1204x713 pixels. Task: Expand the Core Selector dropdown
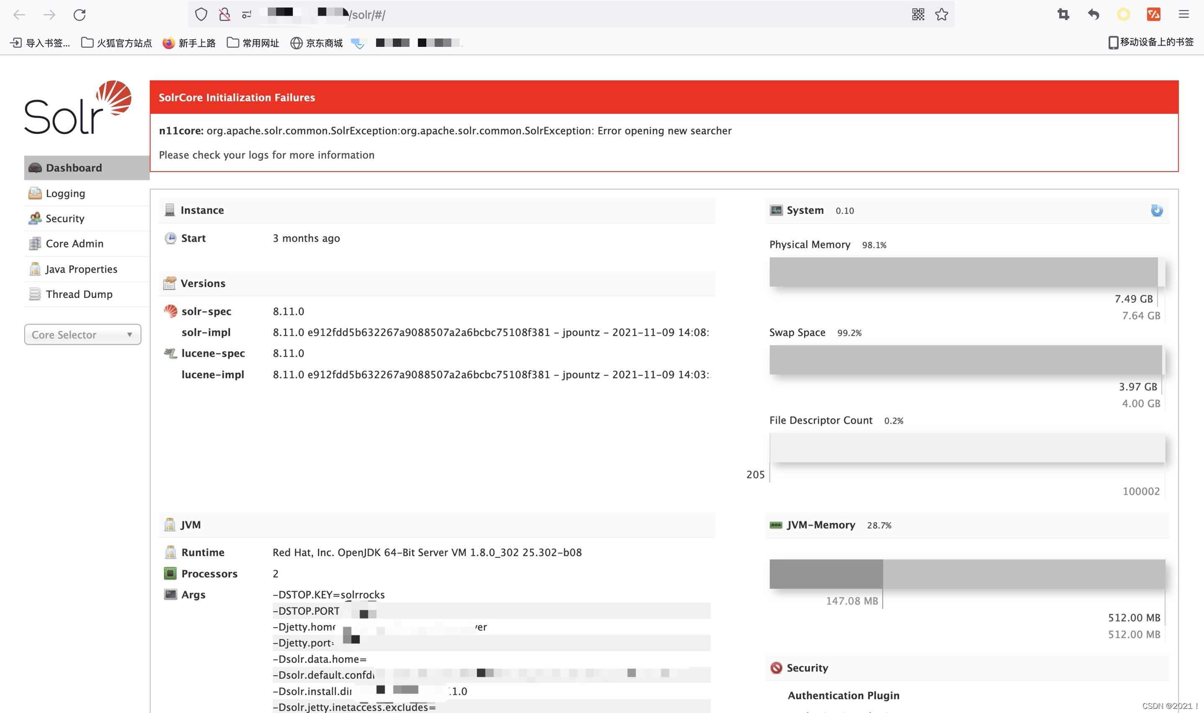tap(82, 334)
